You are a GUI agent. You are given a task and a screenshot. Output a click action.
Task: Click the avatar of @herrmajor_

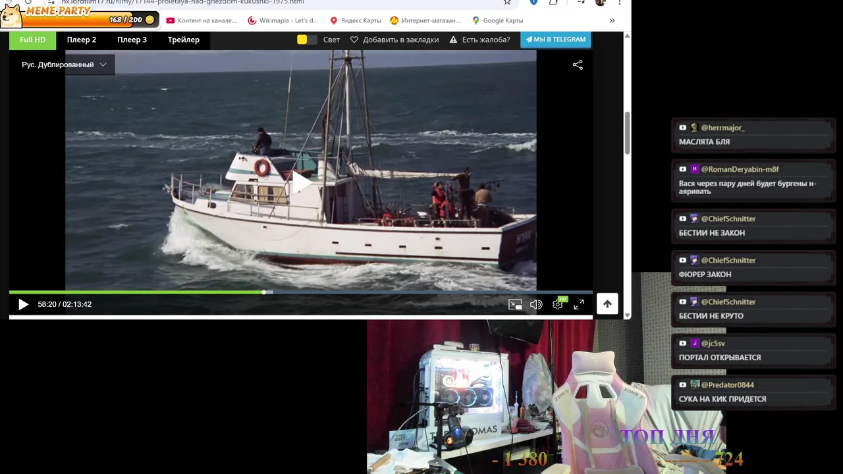[694, 128]
